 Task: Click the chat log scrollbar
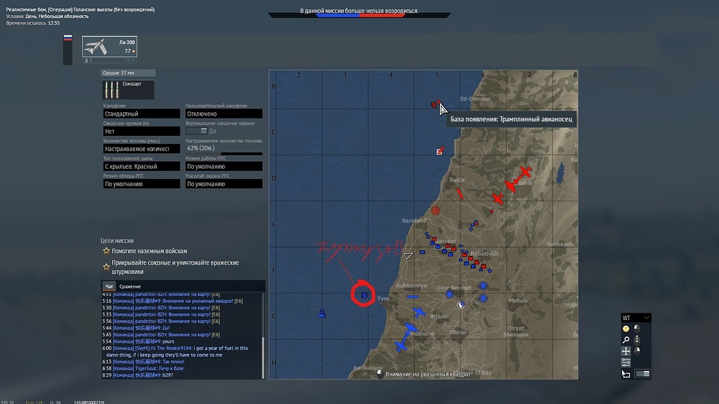point(263,336)
